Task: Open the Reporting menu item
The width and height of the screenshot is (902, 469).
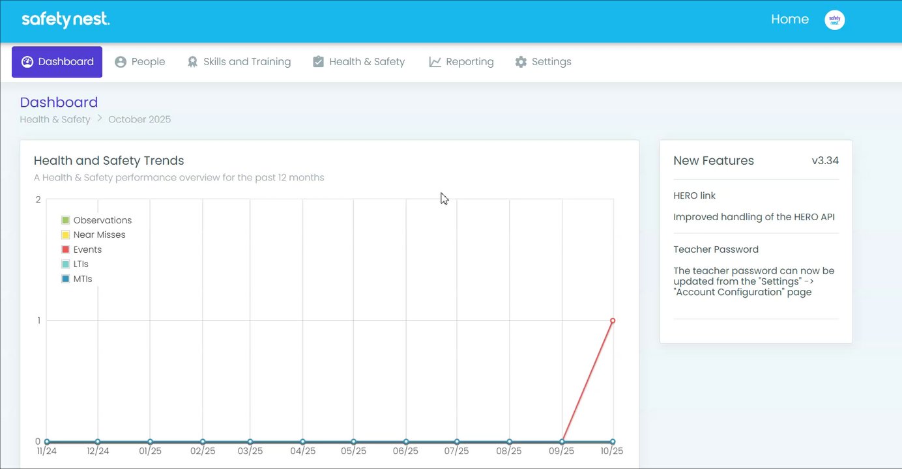Action: (461, 62)
